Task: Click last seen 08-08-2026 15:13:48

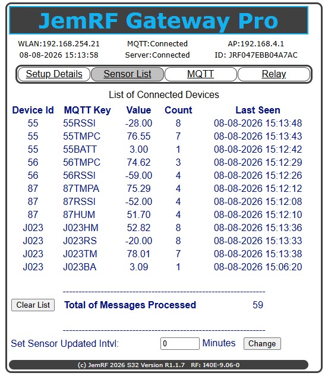Action: click(258, 124)
